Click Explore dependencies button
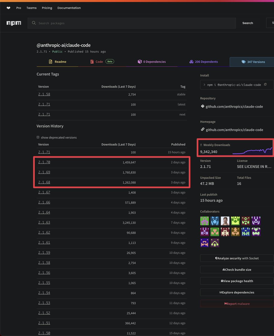The width and height of the screenshot is (274, 336). pyautogui.click(x=237, y=292)
